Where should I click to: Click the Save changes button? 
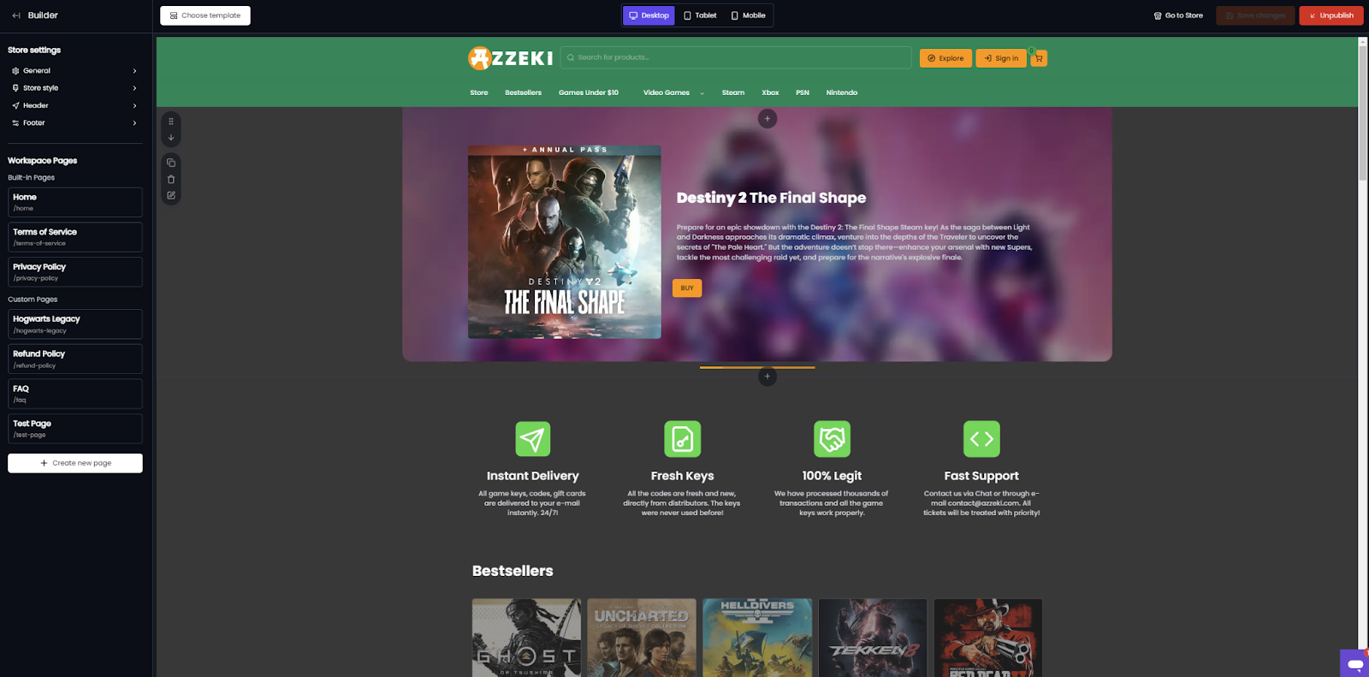(1255, 15)
